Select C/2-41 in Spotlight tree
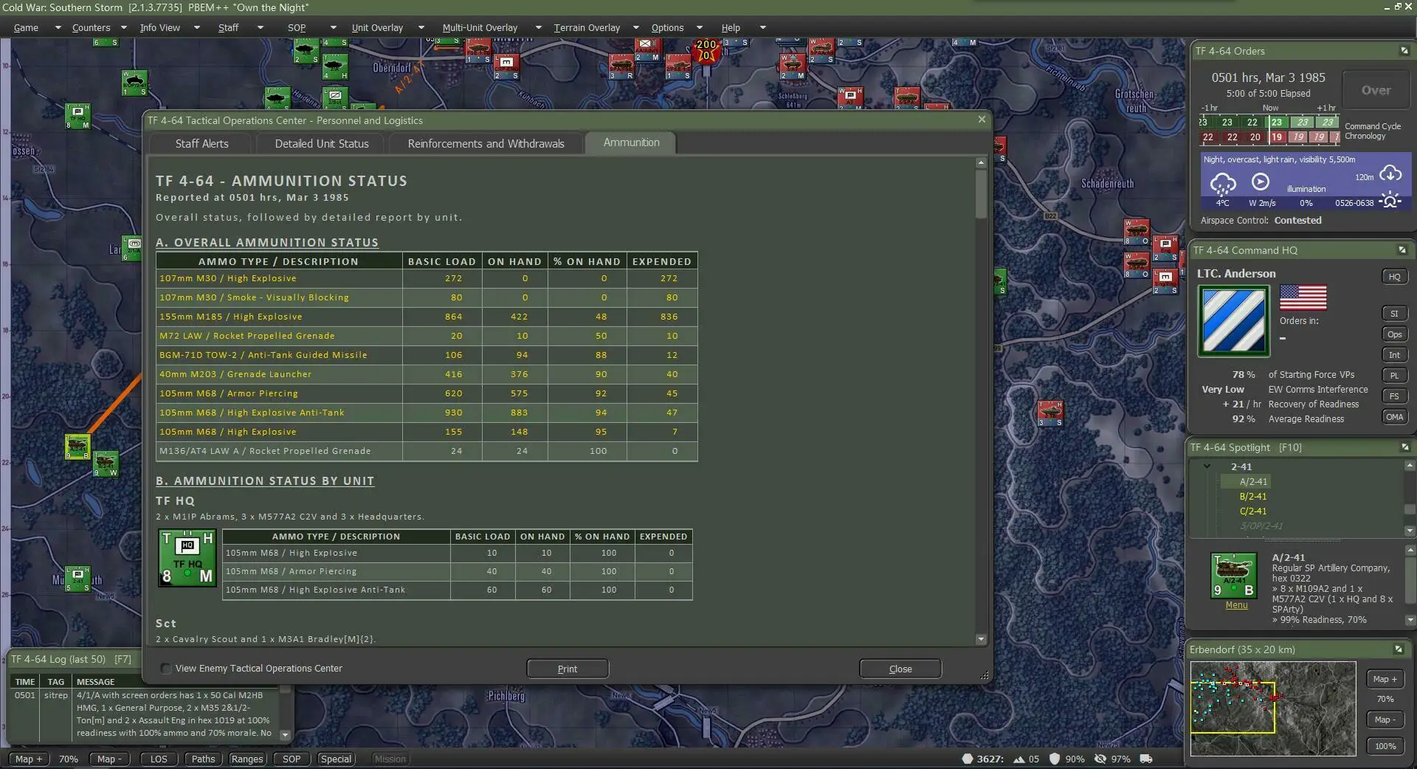 (1253, 511)
